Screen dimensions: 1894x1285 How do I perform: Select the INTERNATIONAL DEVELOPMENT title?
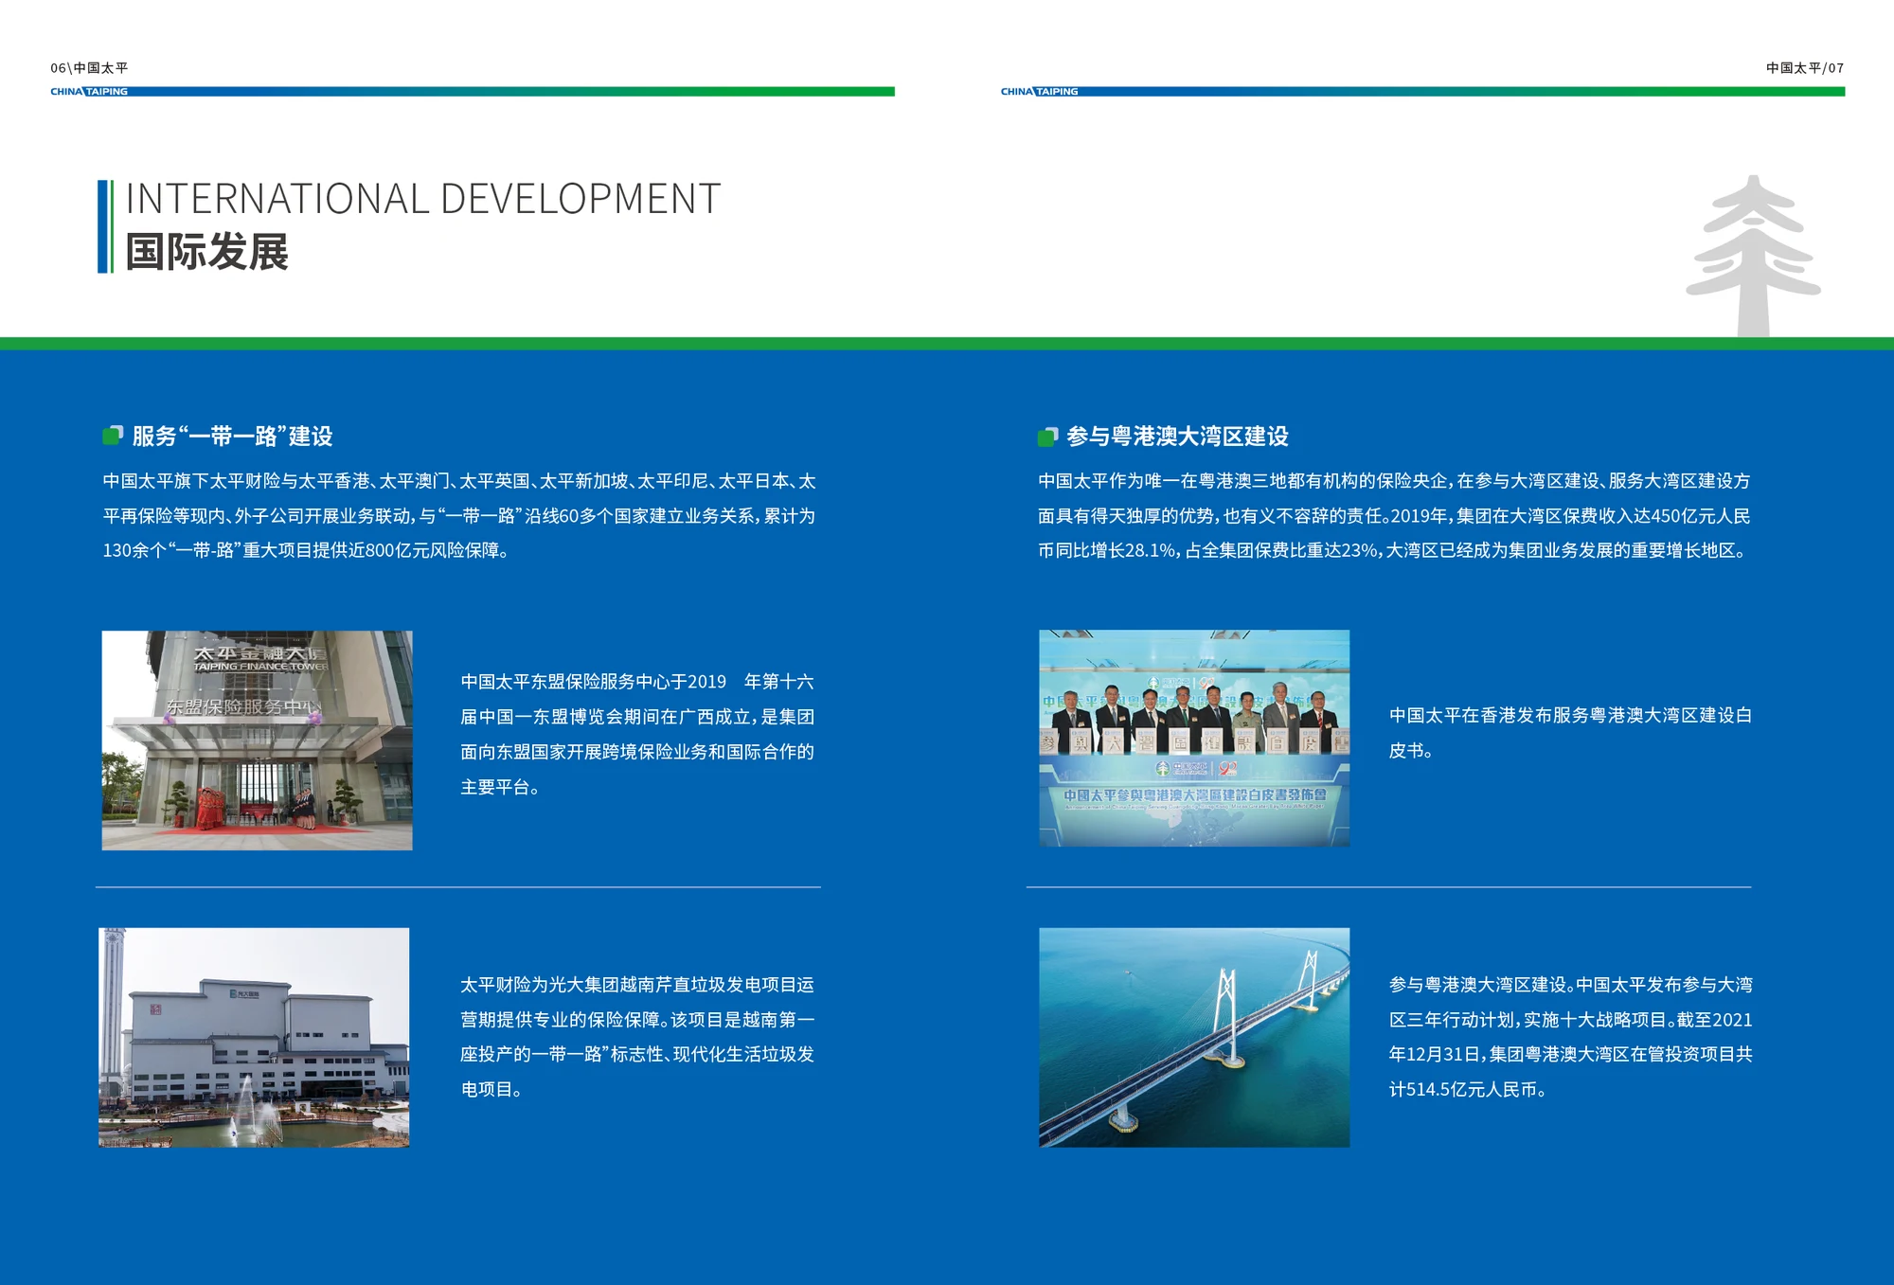(x=423, y=199)
